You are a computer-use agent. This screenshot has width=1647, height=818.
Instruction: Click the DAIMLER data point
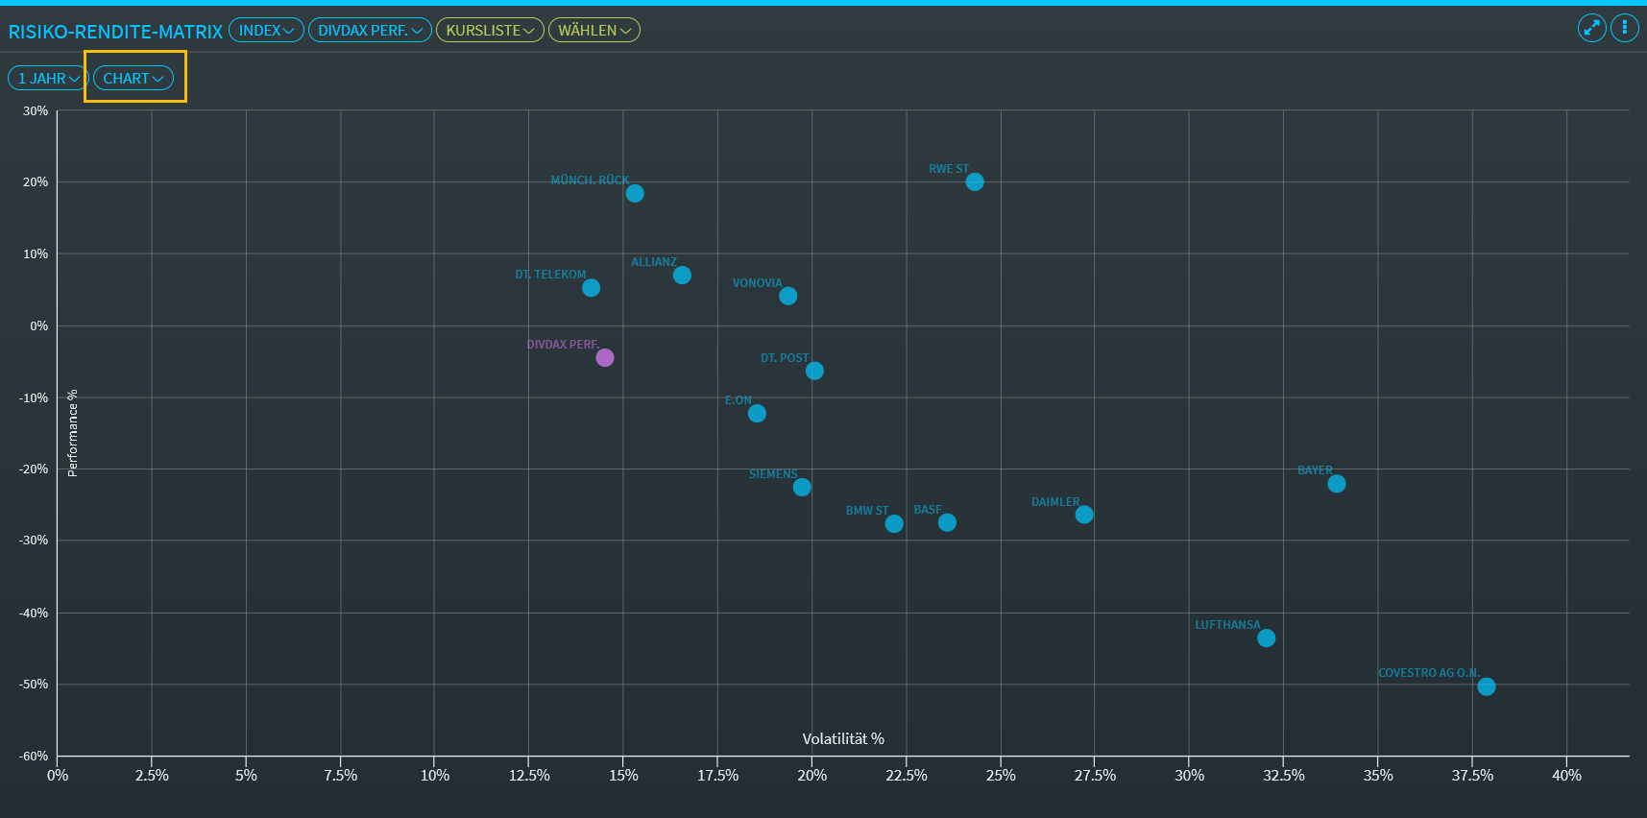(x=1084, y=515)
